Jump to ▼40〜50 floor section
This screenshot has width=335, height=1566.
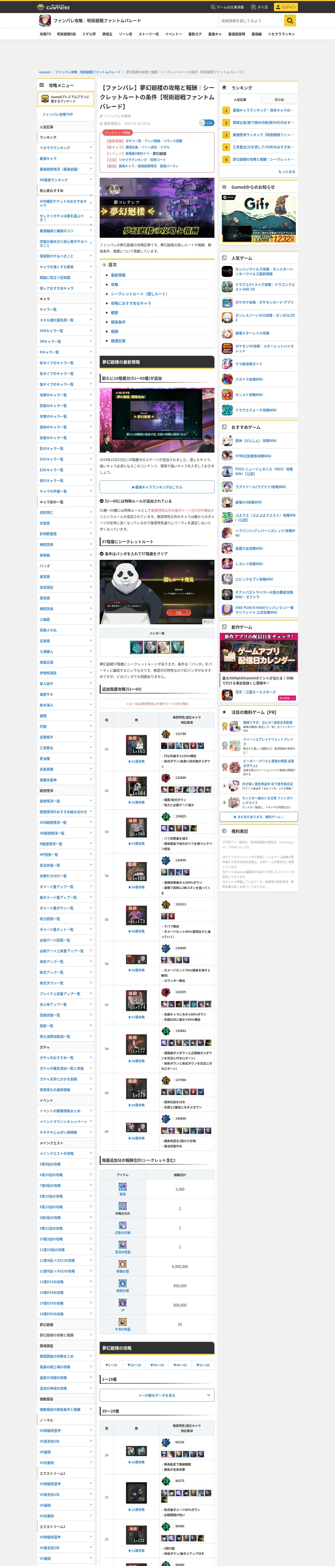(x=181, y=1365)
